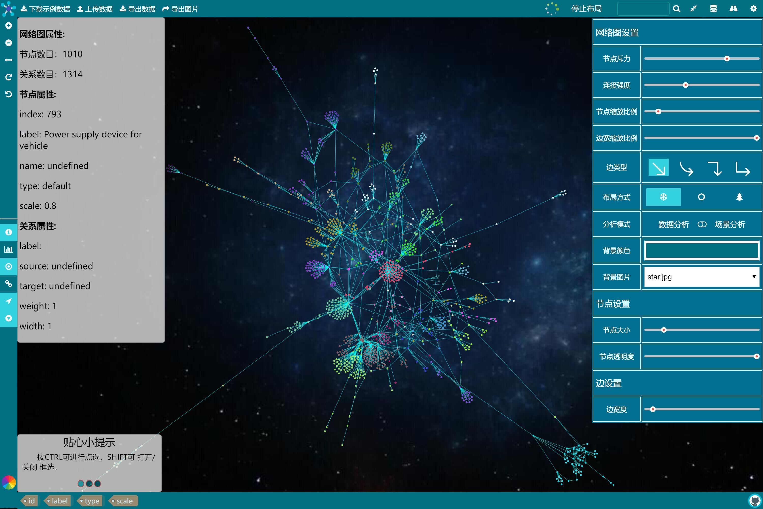Open the star.jpg background image dropdown
Screen dimensions: 763x509
tap(701, 277)
